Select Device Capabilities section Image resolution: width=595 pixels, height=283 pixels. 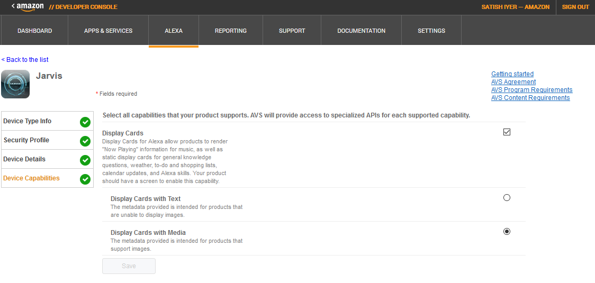(48, 178)
